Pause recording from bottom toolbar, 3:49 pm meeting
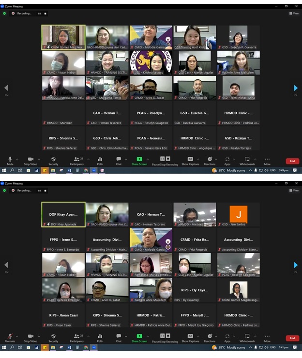The image size is (302, 358). (162, 159)
